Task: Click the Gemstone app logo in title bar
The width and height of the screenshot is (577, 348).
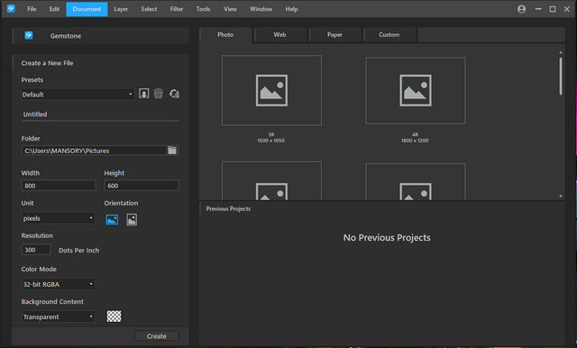Action: click(11, 8)
